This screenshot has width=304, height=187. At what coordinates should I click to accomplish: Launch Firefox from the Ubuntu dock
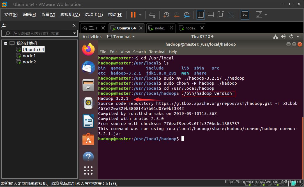click(x=88, y=49)
